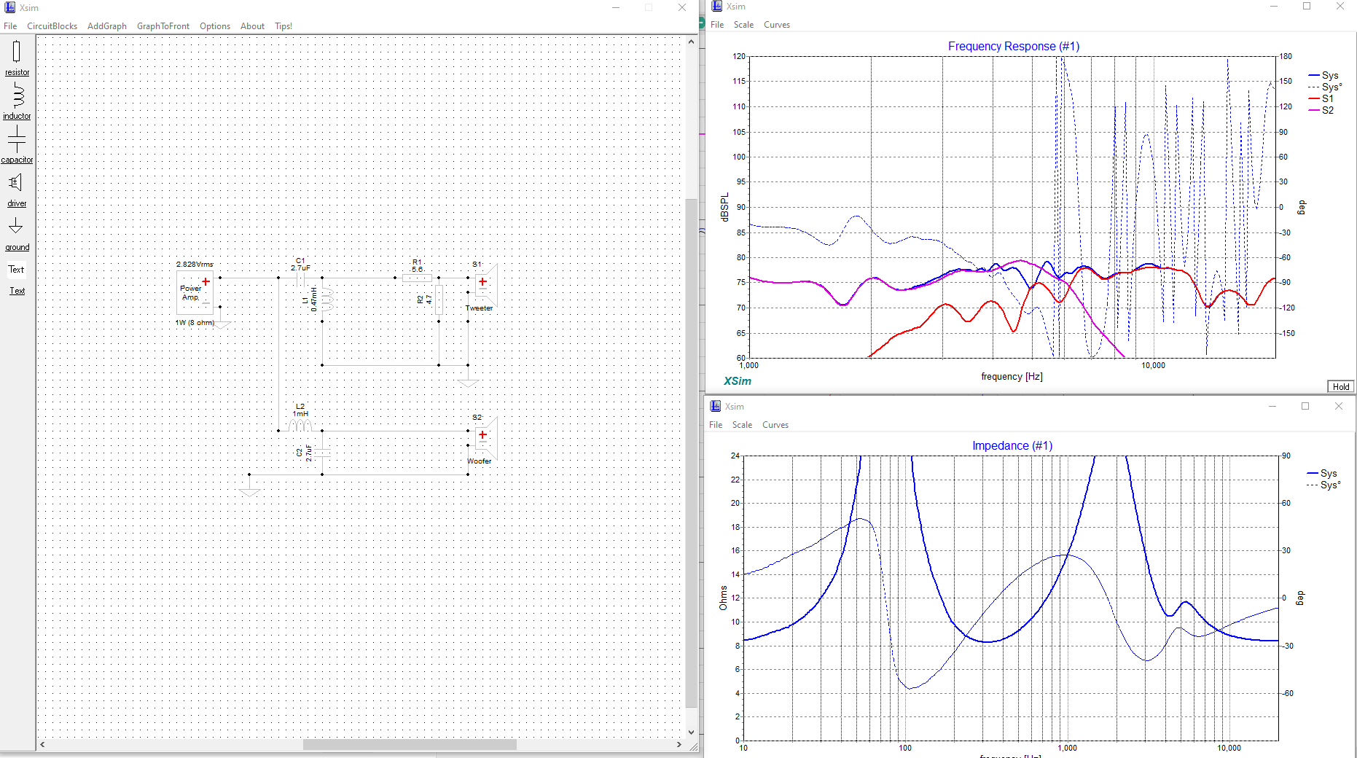
Task: Click the 1W (8 ohm) amplifier label
Action: (195, 322)
